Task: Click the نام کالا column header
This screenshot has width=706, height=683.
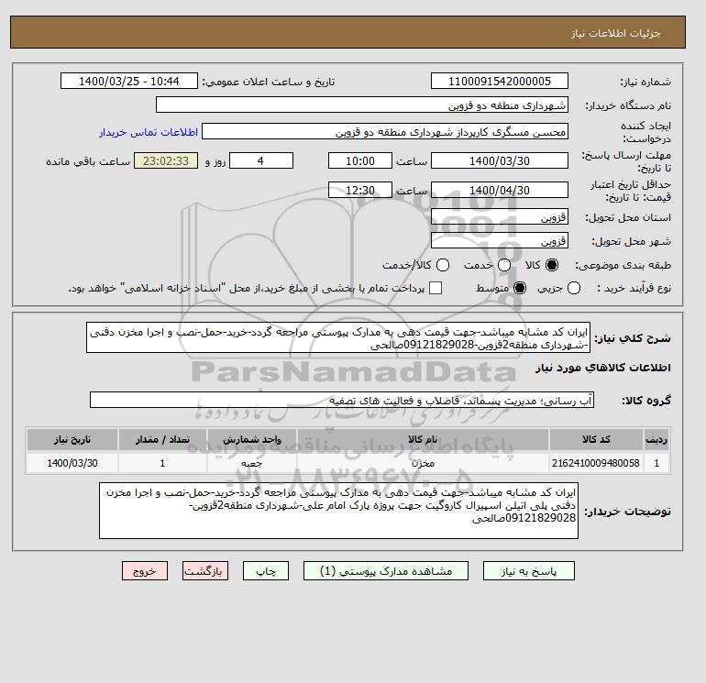Action: click(x=423, y=439)
